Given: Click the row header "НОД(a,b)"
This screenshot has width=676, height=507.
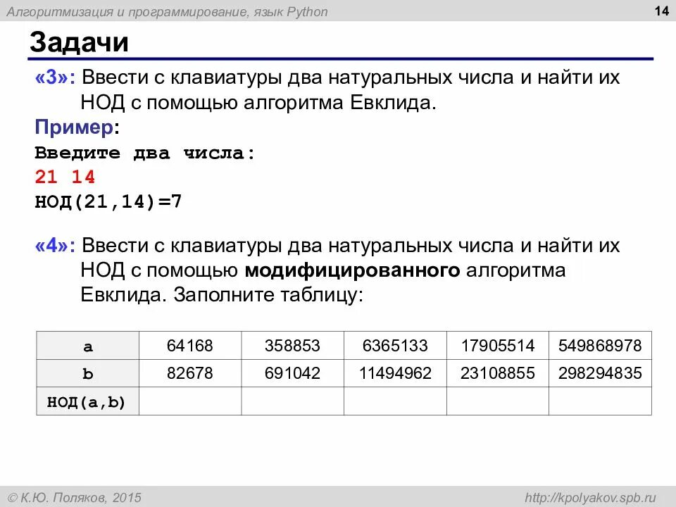Looking at the screenshot, I should (x=88, y=401).
